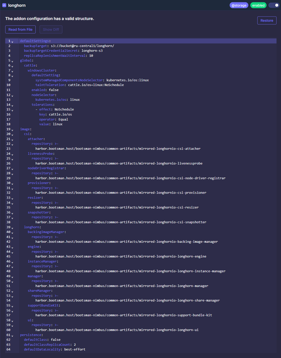The width and height of the screenshot is (281, 358).
Task: Collapse the image section at line 19
Action: pos(12,130)
